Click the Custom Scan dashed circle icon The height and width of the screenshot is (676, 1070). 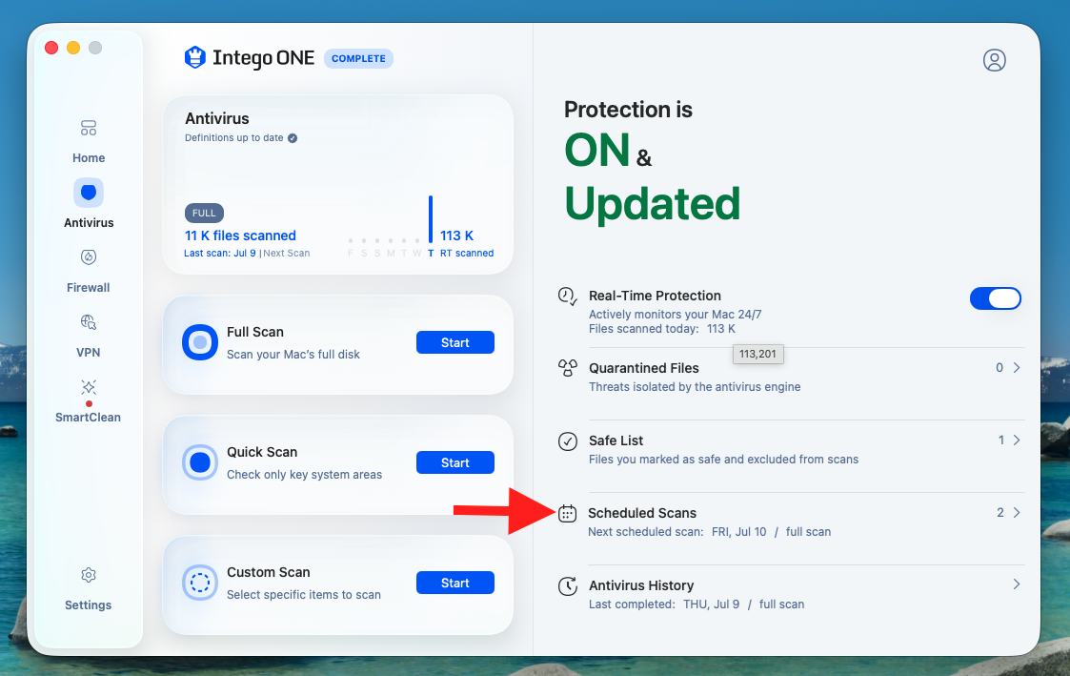pos(200,583)
